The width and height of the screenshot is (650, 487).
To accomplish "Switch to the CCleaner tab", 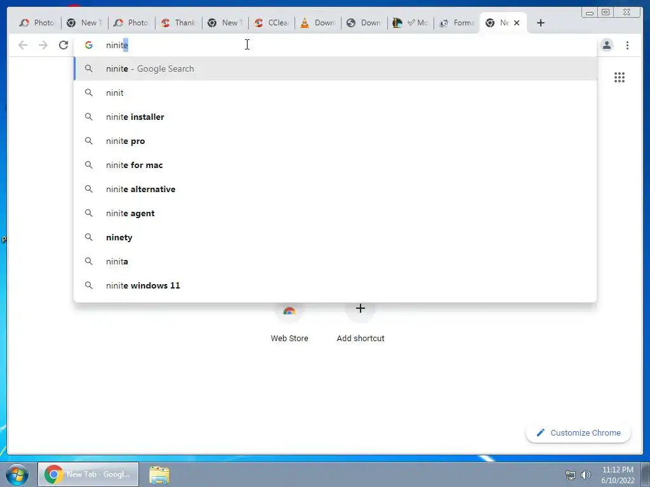I will pyautogui.click(x=272, y=23).
